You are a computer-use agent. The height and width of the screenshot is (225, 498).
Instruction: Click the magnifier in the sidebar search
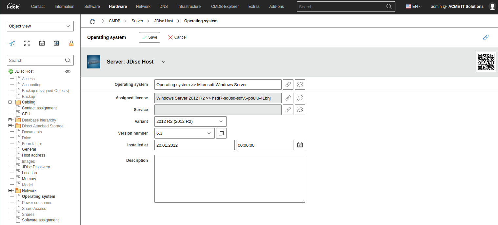[68, 60]
